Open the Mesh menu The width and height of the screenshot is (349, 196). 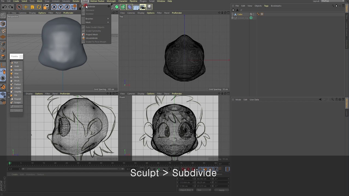pos(40,1)
